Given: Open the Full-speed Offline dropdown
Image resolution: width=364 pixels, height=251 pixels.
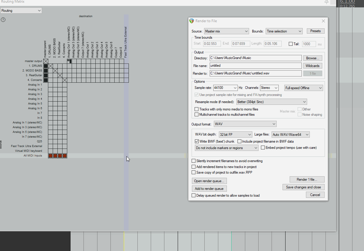Looking at the screenshot, I should click(x=303, y=88).
